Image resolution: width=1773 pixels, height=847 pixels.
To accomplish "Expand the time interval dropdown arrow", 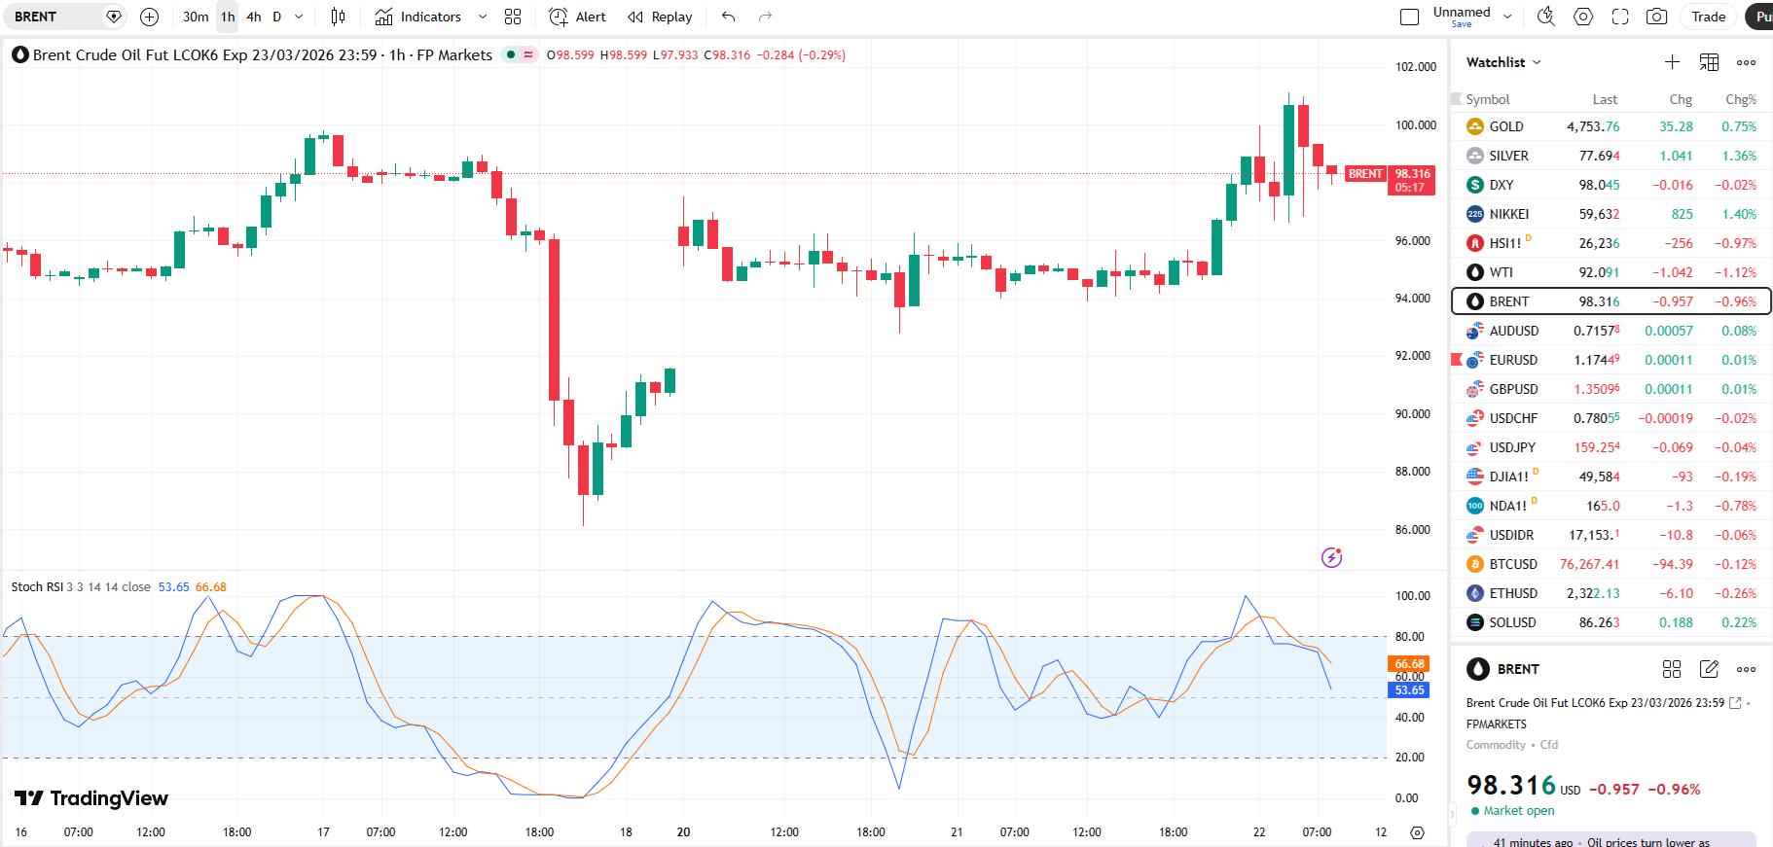I will click(299, 17).
